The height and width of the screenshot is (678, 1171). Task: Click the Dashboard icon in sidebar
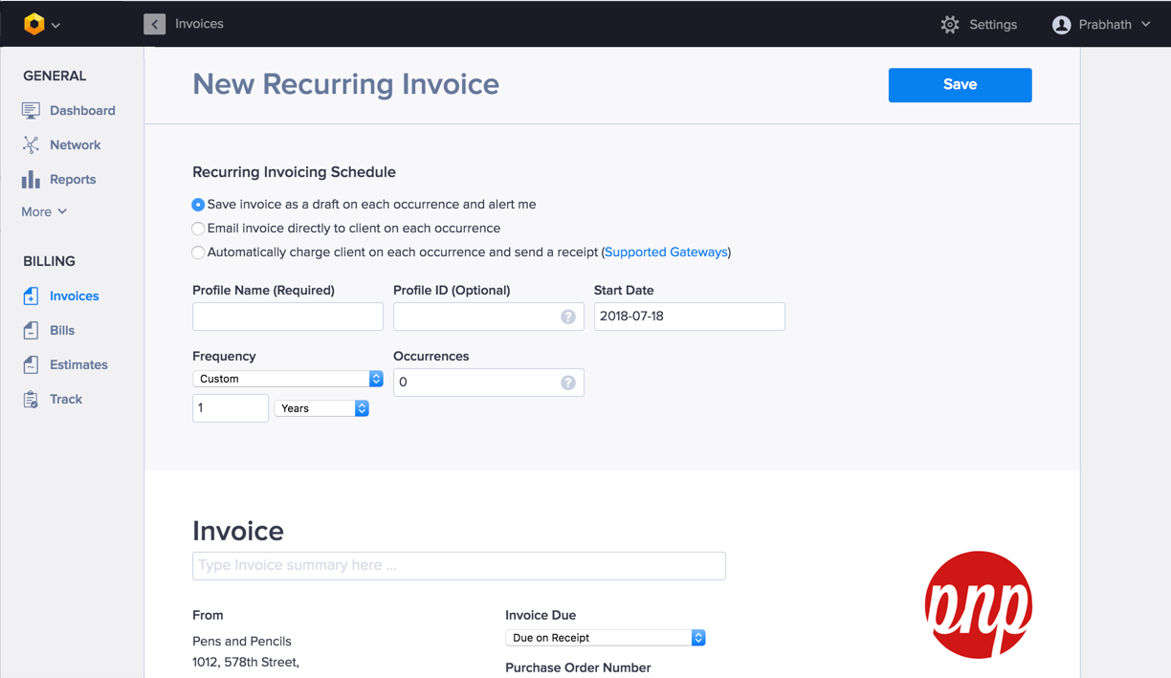click(x=31, y=111)
